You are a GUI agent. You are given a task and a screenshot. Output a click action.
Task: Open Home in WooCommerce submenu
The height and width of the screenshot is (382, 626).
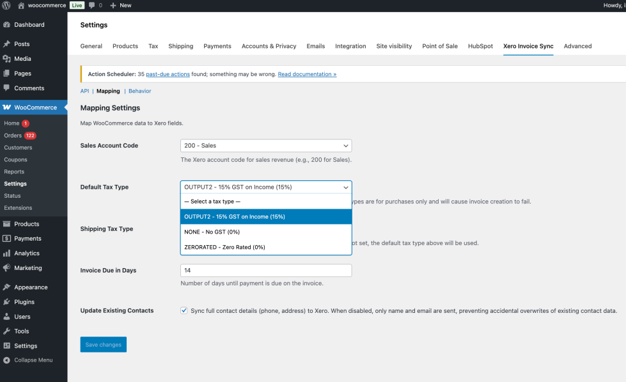pyautogui.click(x=12, y=123)
